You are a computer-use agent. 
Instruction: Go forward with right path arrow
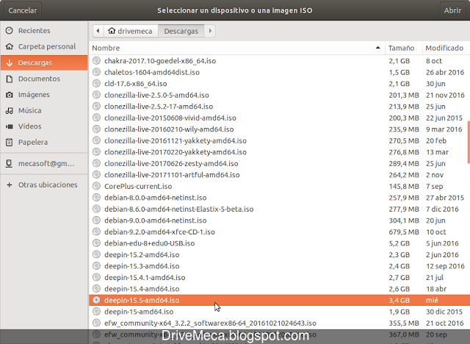[210, 31]
